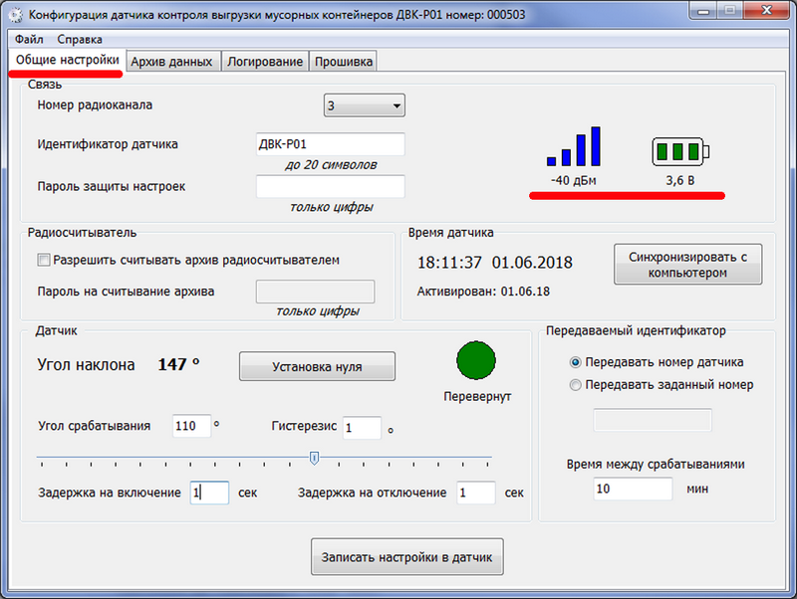Viewport: 797px width, 599px height.
Task: Click the Активирован: 01.06.18 text
Action: coord(483,292)
